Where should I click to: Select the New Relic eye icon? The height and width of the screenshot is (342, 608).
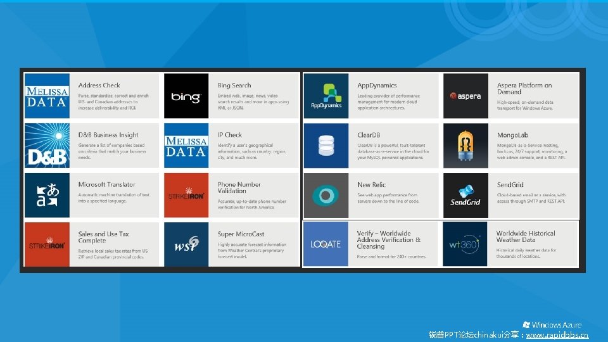(326, 195)
